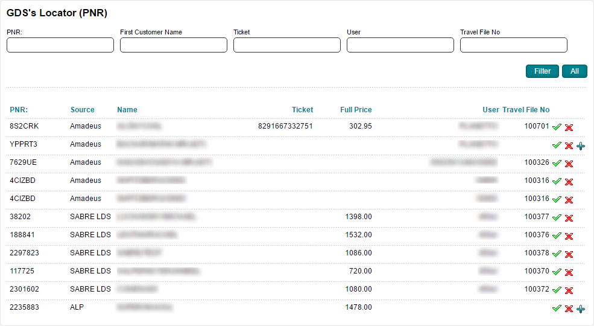
Task: Click red delete X for PNR 8S2CRK
Action: point(569,127)
